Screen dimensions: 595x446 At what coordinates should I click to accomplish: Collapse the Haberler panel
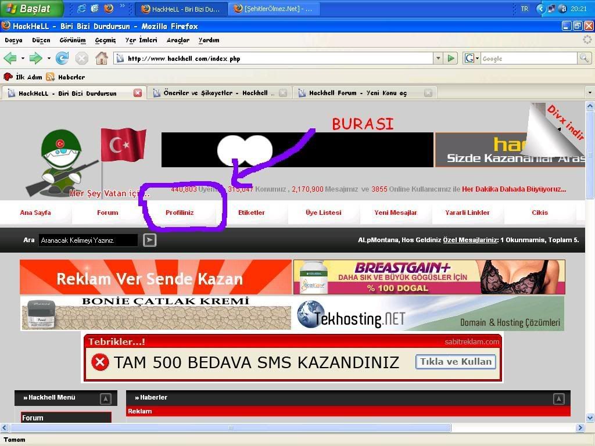[558, 398]
